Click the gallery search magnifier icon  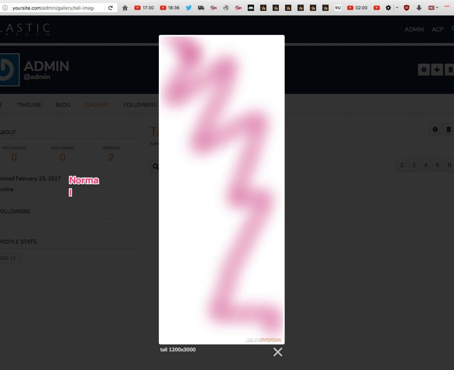tap(155, 166)
